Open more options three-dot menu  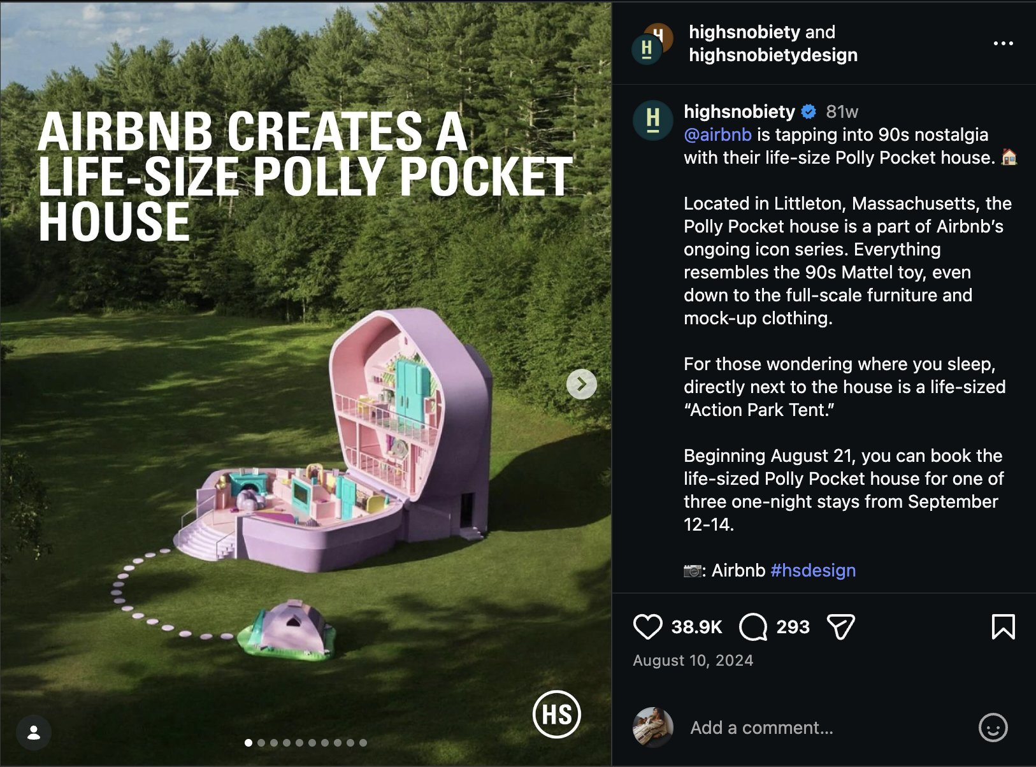pyautogui.click(x=1003, y=43)
